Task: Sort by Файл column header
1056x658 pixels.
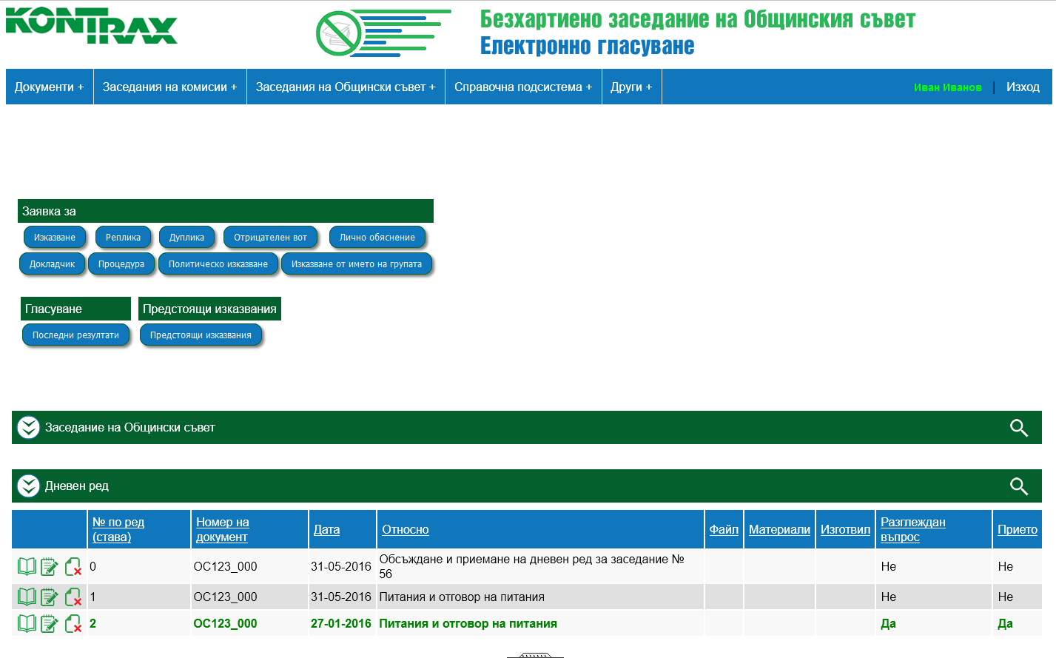Action: 724,529
